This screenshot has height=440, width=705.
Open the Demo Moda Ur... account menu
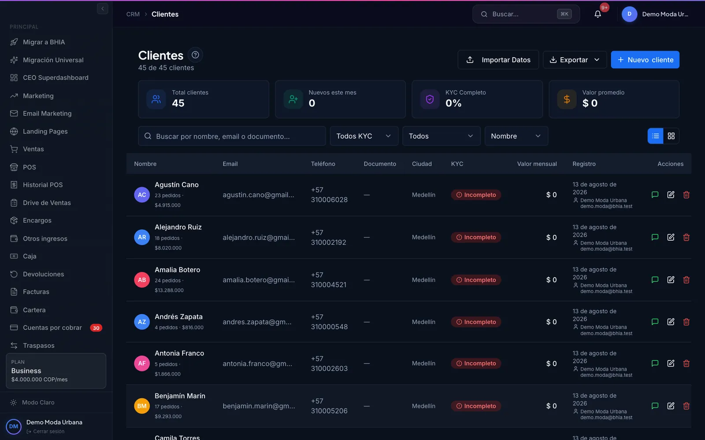click(665, 14)
